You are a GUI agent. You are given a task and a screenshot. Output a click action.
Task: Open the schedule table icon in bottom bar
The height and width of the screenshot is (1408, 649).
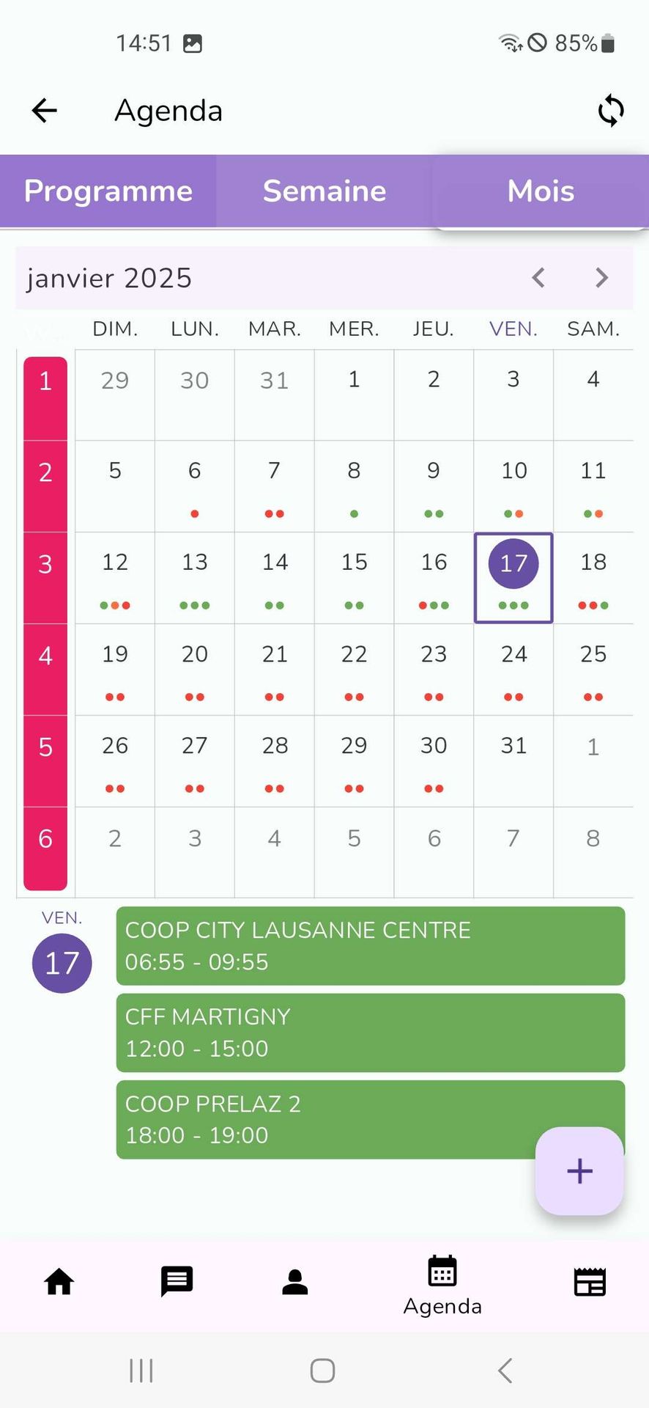click(x=590, y=1282)
